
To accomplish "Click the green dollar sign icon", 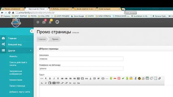I will (127, 78).
